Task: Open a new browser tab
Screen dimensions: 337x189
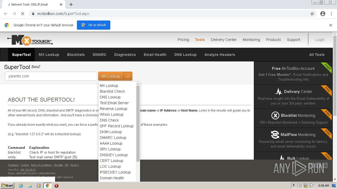Action: (71, 4)
